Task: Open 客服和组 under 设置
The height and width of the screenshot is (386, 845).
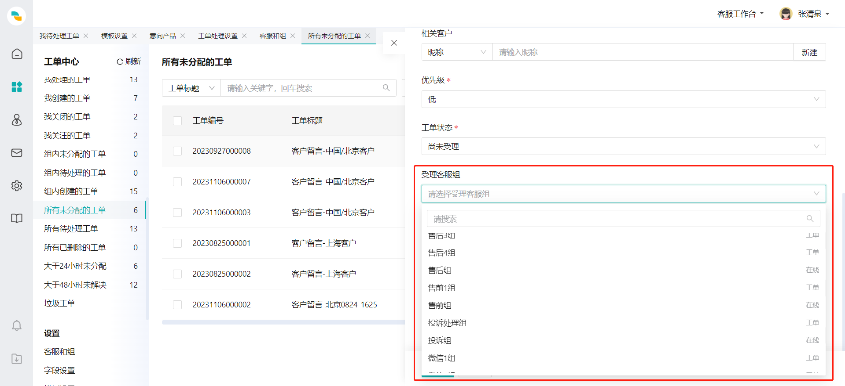Action: pyautogui.click(x=59, y=351)
